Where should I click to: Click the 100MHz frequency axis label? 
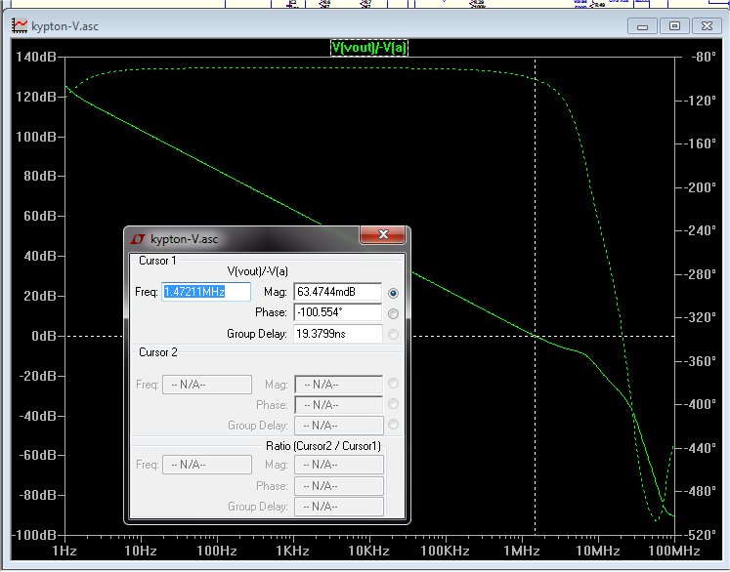coord(674,552)
